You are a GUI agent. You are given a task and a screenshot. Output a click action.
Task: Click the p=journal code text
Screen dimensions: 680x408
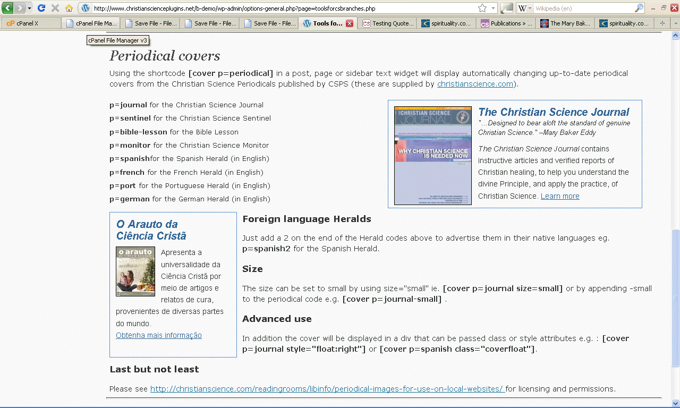pos(128,105)
